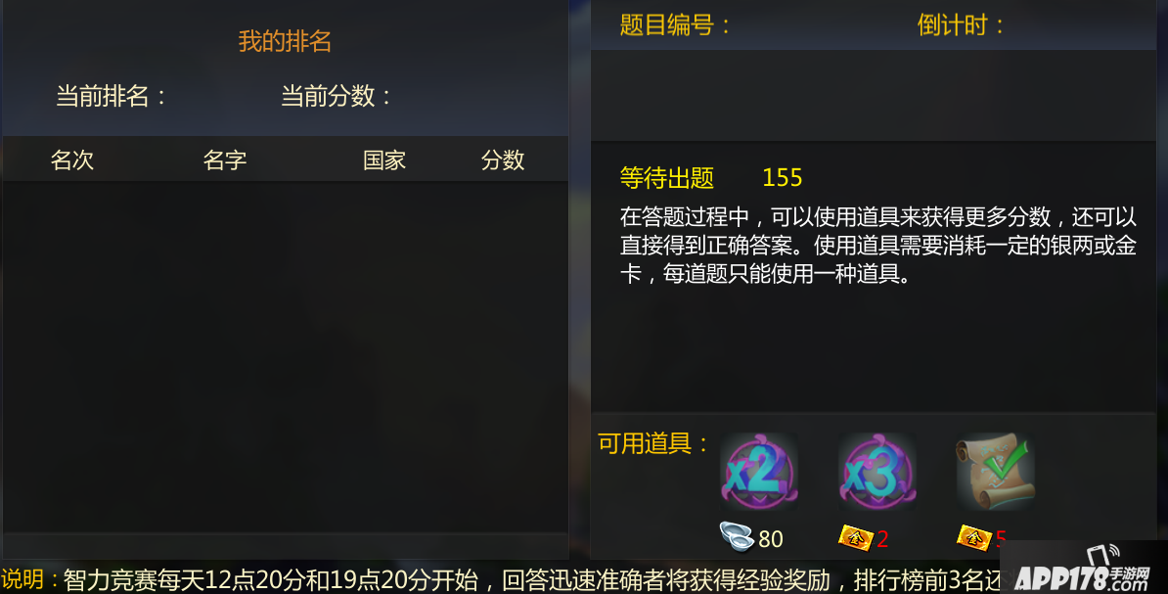The image size is (1168, 594).
Task: Click the silver ingot currency icon
Action: pyautogui.click(x=736, y=536)
